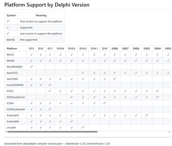Viewport: 172px width, 146px height.
Task: Click the DXE4 column header
Action: pyautogui.click(x=157, y=49)
